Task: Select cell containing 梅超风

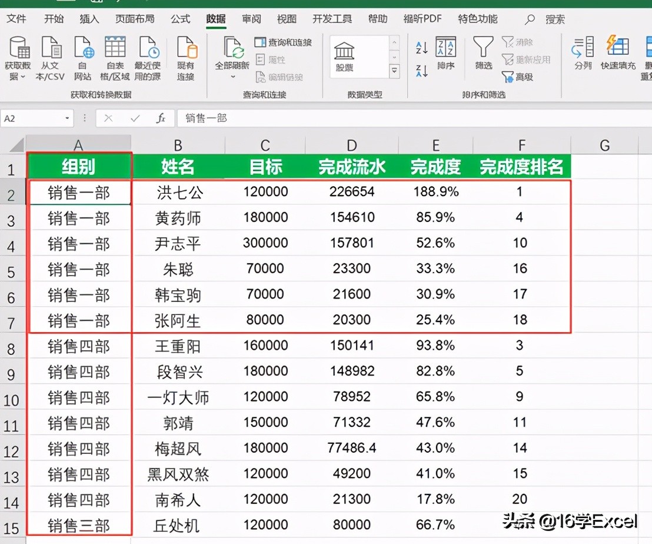Action: pos(178,449)
